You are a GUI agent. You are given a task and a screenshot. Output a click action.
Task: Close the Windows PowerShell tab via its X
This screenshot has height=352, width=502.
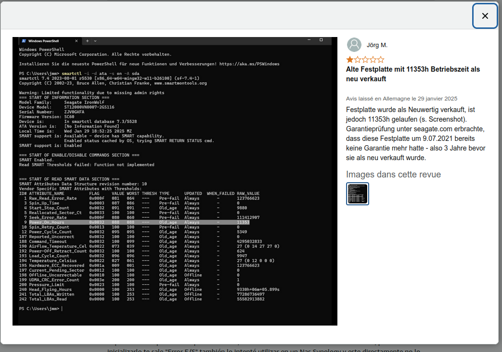[x=76, y=41]
